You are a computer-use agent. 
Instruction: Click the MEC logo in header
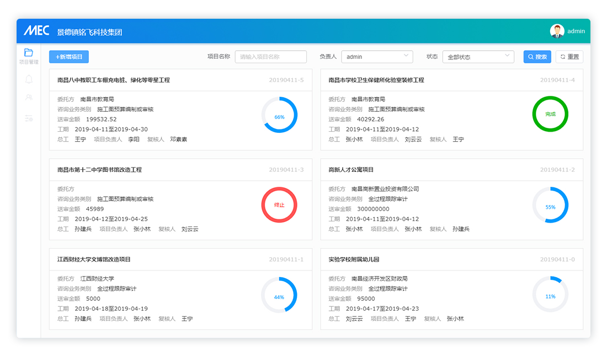pos(36,31)
